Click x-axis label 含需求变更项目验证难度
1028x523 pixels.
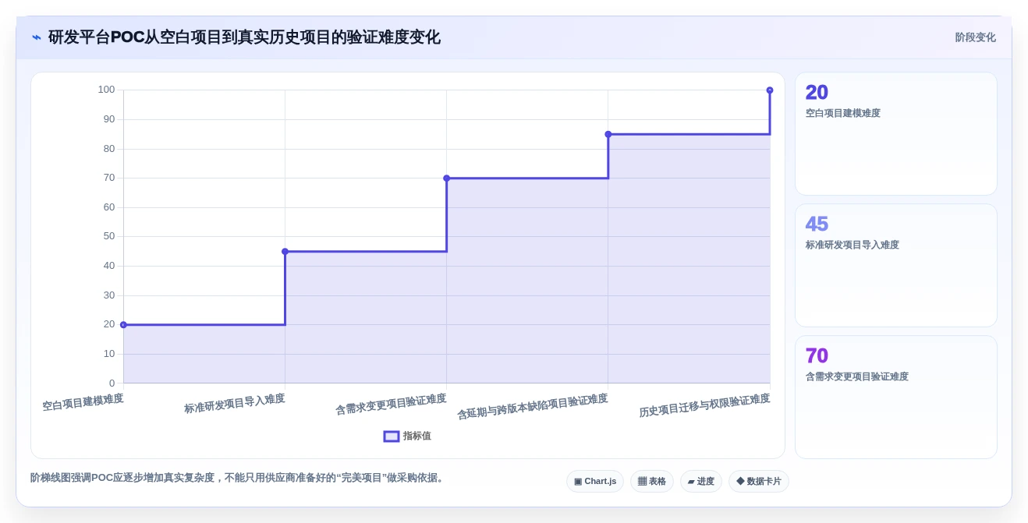click(x=391, y=405)
